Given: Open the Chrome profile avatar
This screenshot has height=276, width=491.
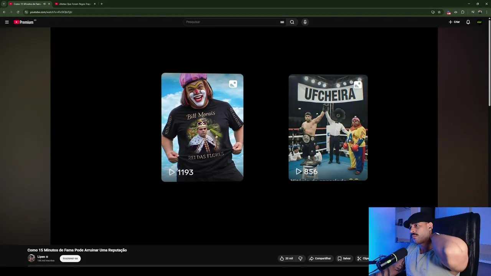Looking at the screenshot, I should point(479,12).
